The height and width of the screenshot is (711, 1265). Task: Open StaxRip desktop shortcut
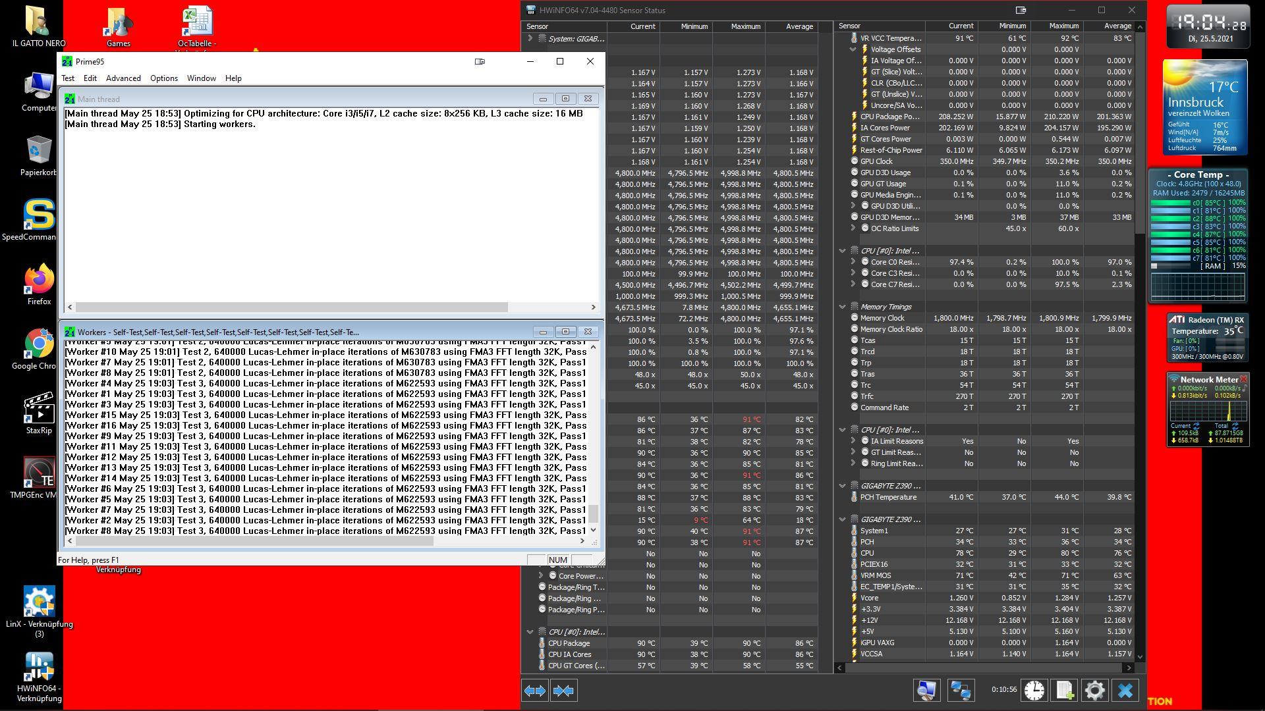click(39, 414)
